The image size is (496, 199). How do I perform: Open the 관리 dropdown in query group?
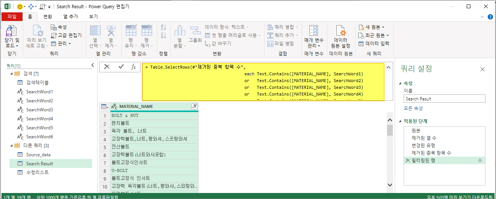[x=61, y=43]
